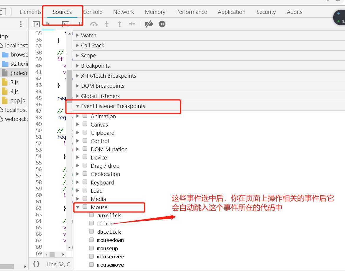
Task: Click the Geolocation category label
Action: (x=105, y=174)
